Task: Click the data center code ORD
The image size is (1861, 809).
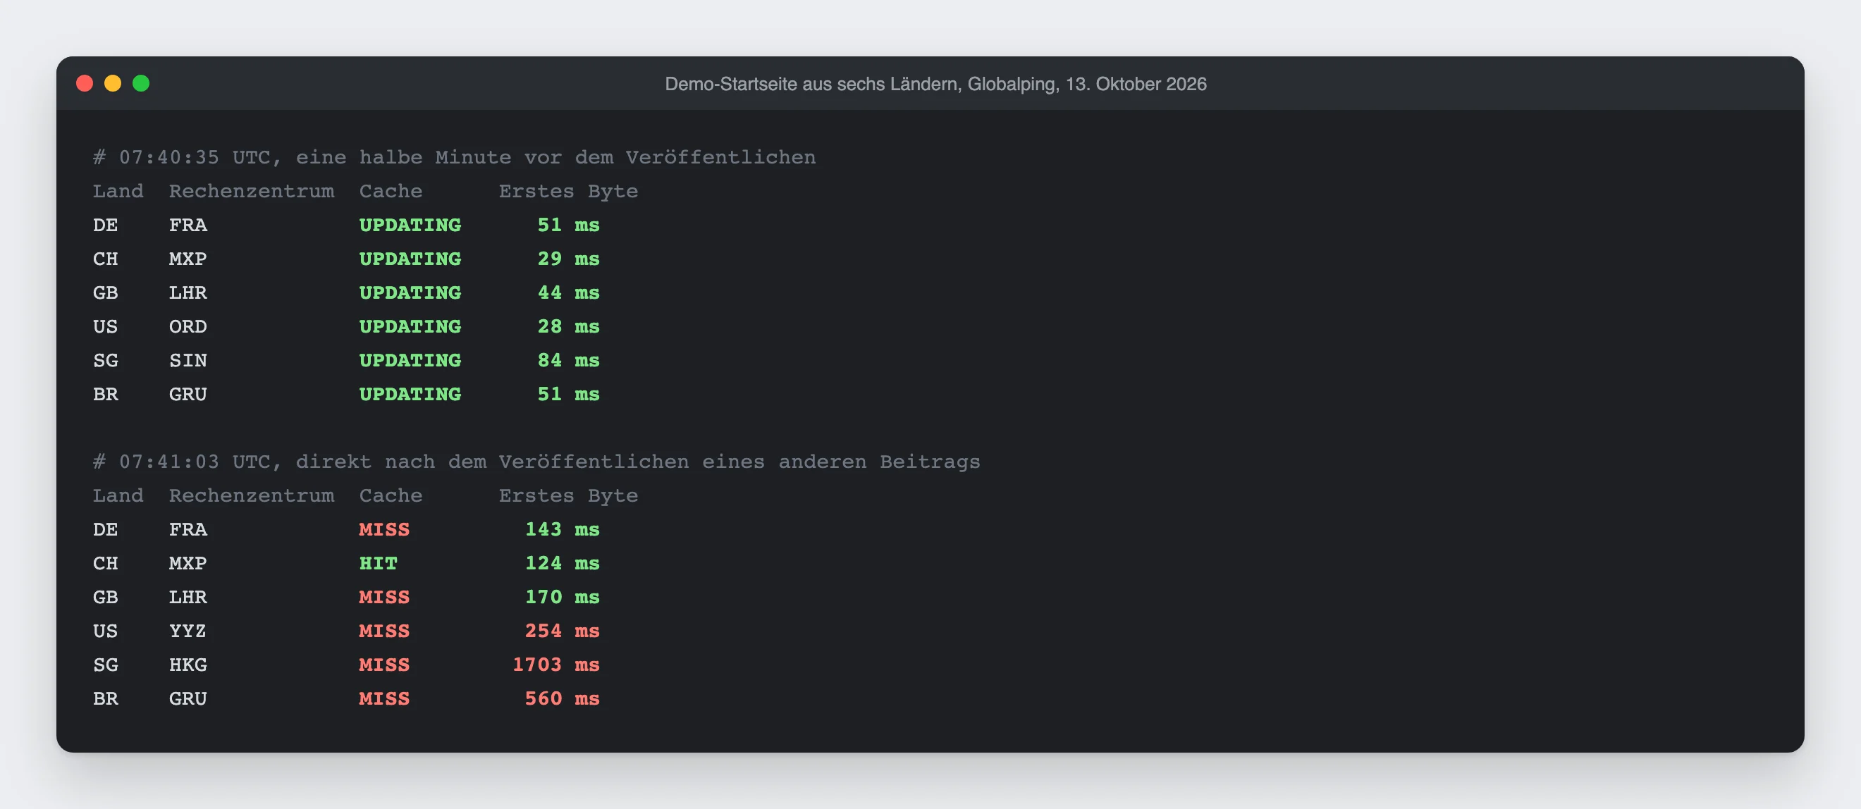Action: (x=188, y=326)
